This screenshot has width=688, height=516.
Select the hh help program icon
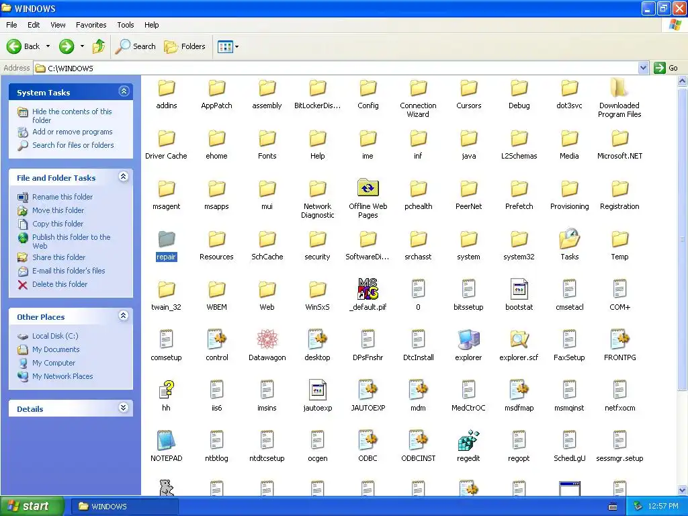click(x=167, y=390)
